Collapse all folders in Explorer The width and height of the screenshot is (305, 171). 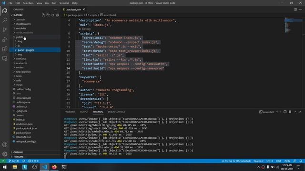(x=58, y=15)
